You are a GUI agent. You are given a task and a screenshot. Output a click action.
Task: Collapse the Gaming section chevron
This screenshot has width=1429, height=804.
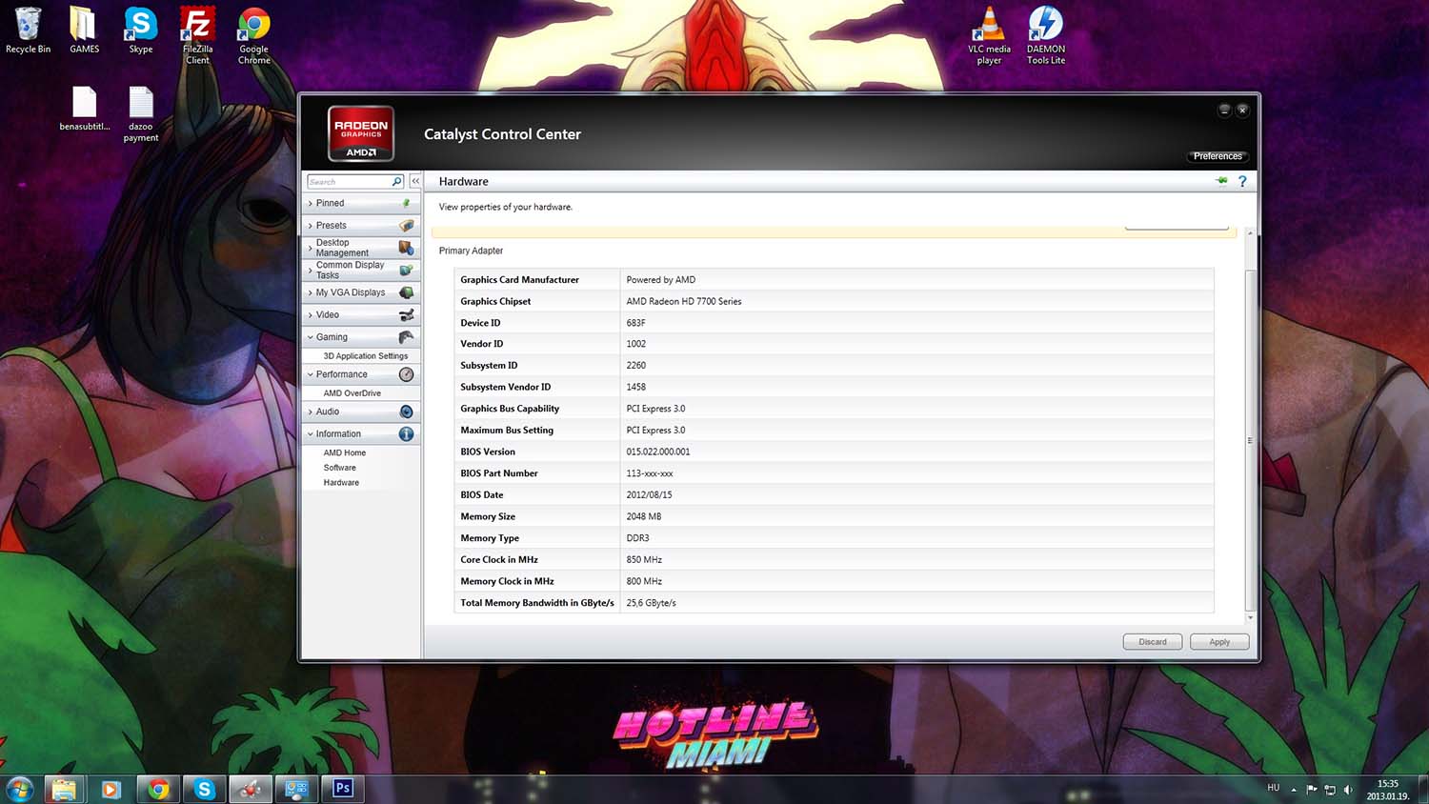tap(311, 337)
